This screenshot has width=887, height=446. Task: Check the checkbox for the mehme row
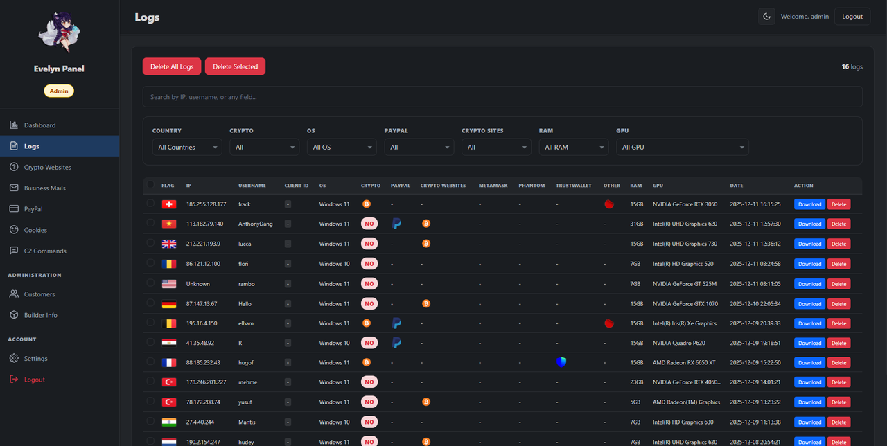coord(150,382)
